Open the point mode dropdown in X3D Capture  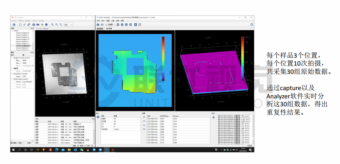[69, 25]
